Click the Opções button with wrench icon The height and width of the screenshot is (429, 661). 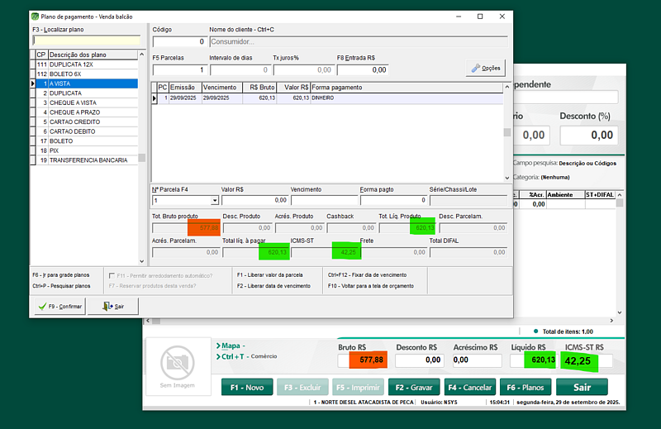tap(485, 69)
